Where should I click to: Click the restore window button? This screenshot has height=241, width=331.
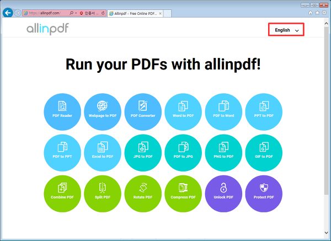point(314,6)
